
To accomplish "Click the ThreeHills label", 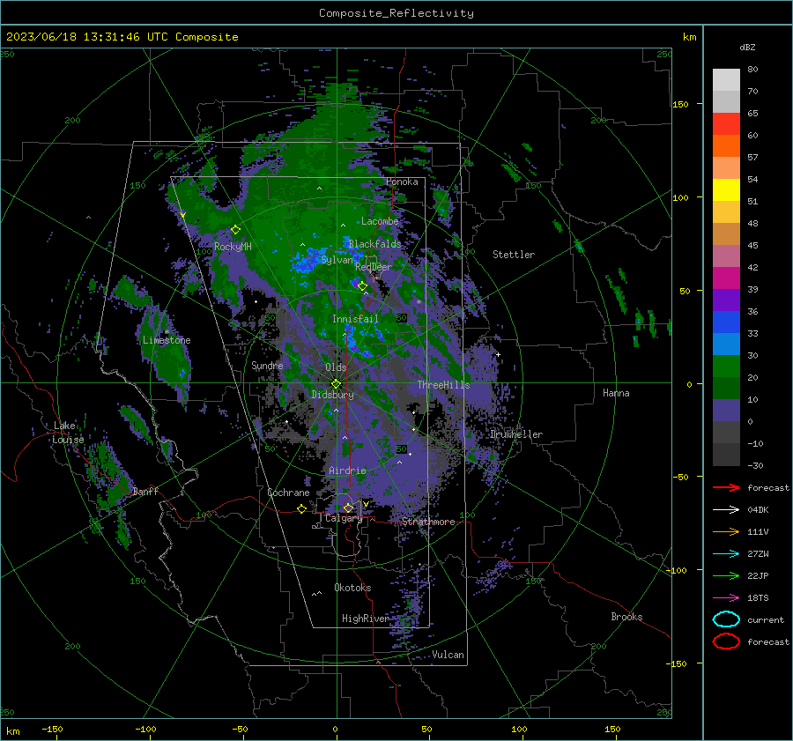I will (443, 385).
